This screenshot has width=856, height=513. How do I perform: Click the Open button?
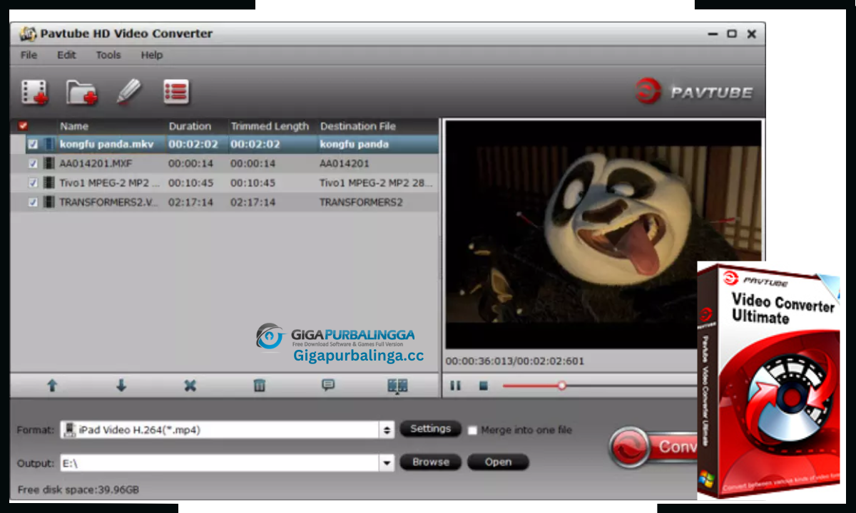[498, 462]
